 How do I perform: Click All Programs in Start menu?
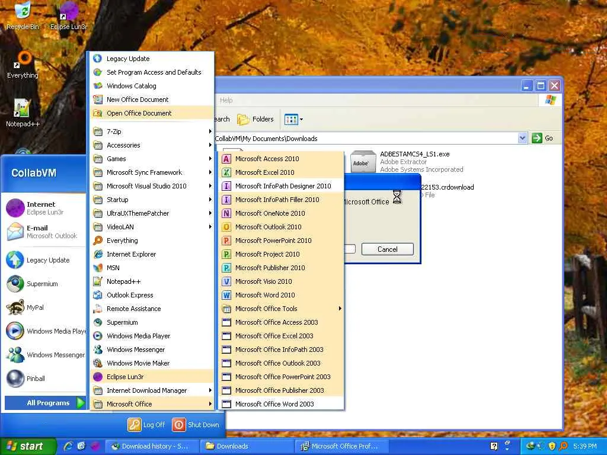pos(45,403)
